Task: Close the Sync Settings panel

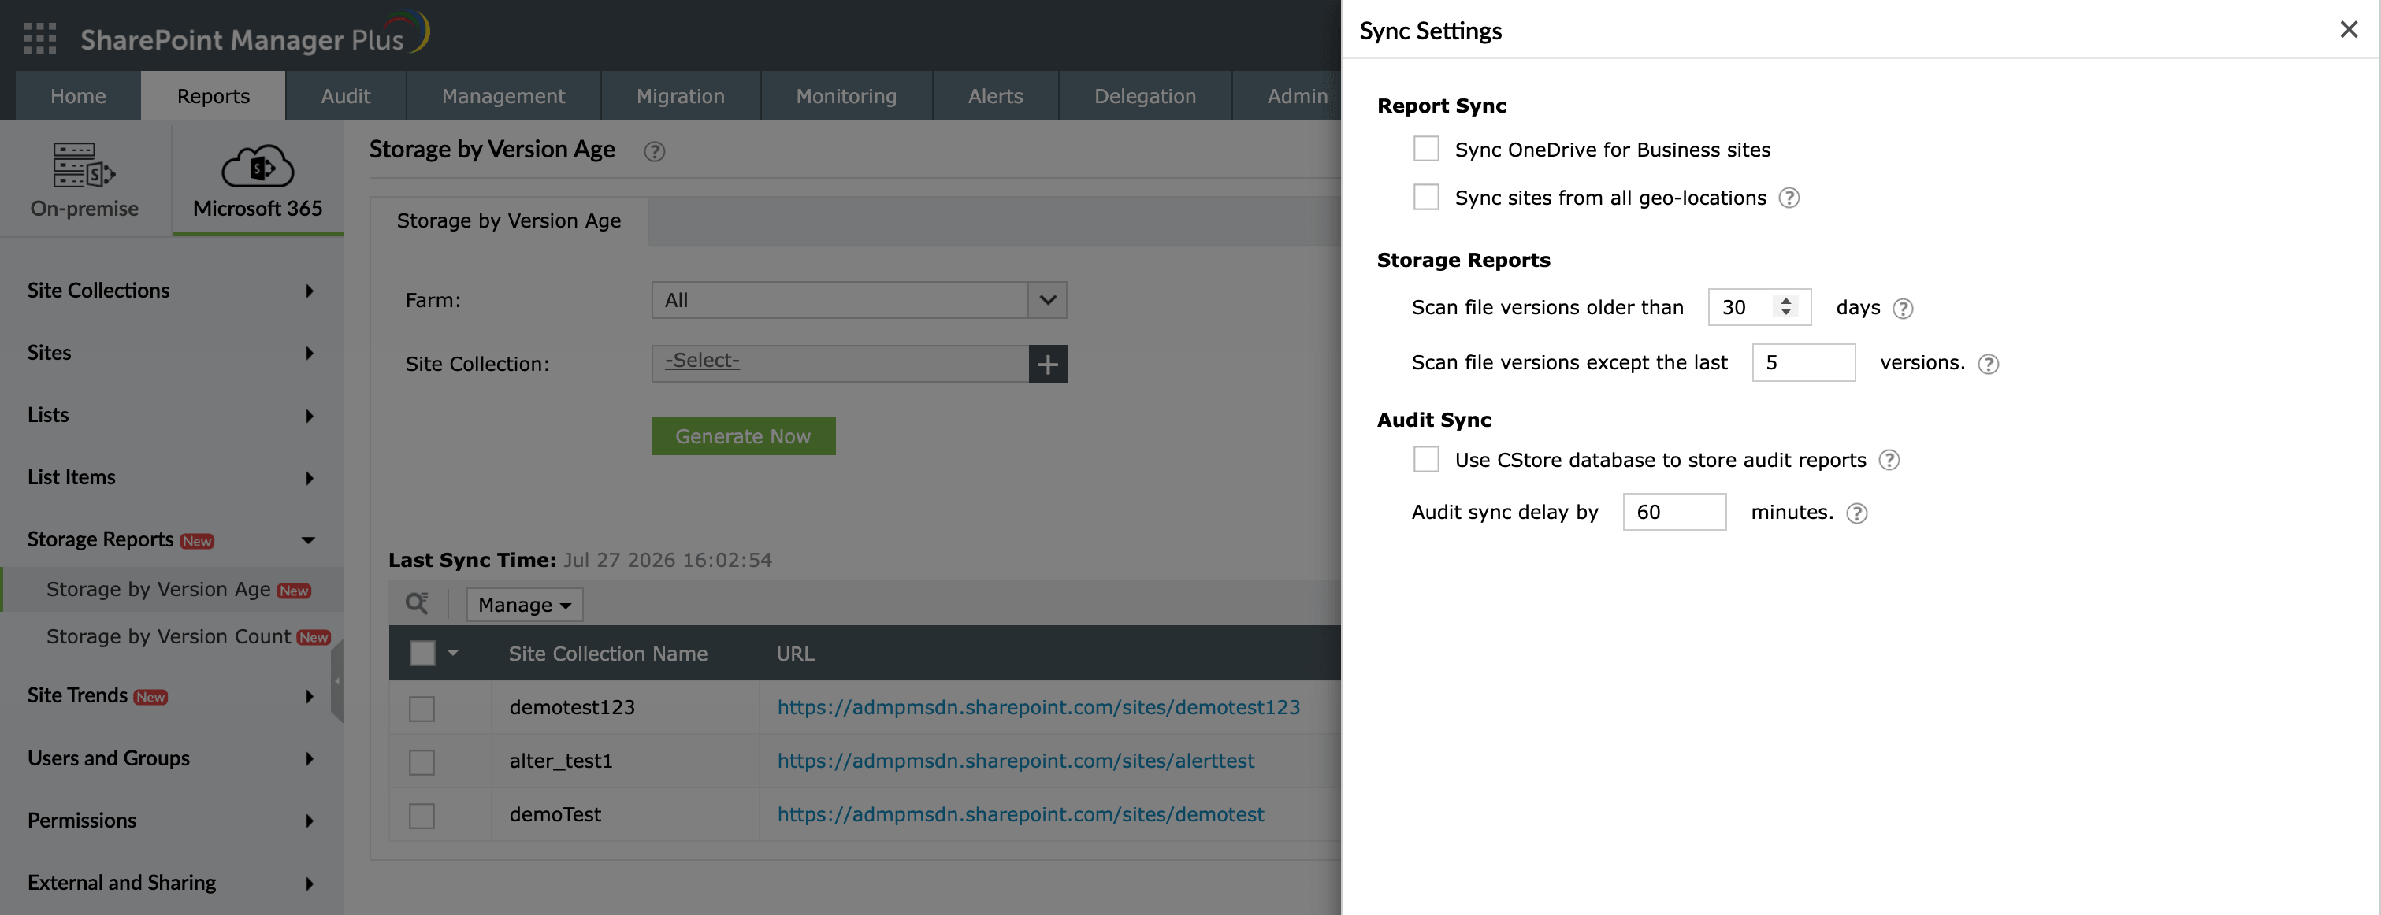Action: pyautogui.click(x=2349, y=30)
